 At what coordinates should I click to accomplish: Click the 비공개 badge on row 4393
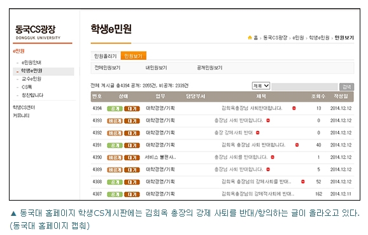pos(115,121)
